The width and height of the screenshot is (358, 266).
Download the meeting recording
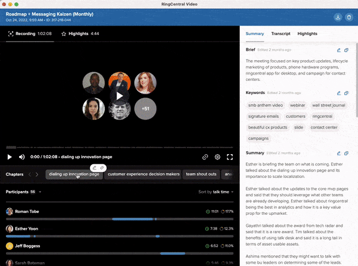coord(339,17)
